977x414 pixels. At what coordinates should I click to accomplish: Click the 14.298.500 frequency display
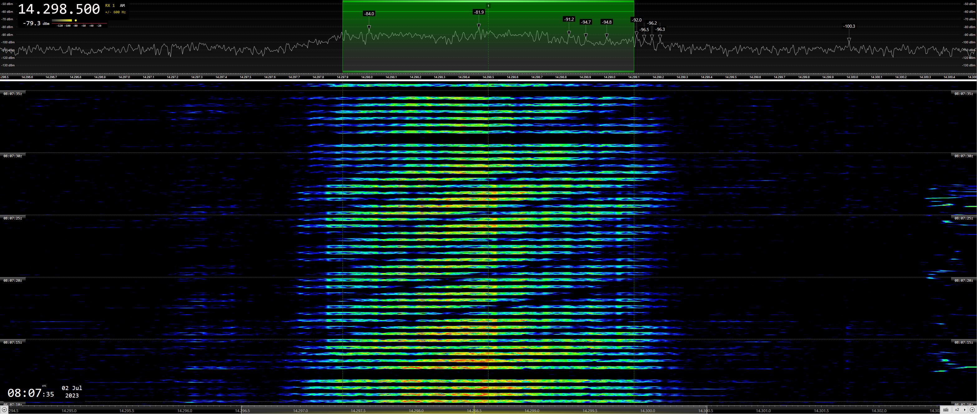(59, 9)
